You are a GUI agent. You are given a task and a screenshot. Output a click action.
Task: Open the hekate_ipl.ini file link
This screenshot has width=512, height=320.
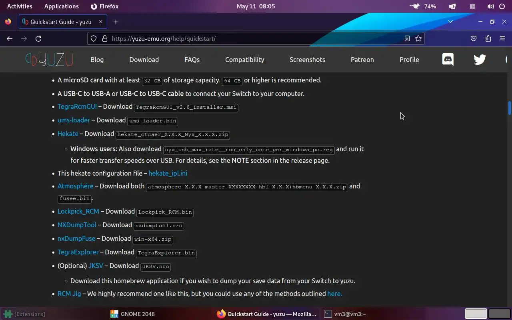click(168, 173)
